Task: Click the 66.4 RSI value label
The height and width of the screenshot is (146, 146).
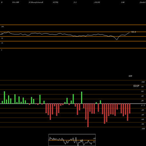Action: click(x=133, y=32)
